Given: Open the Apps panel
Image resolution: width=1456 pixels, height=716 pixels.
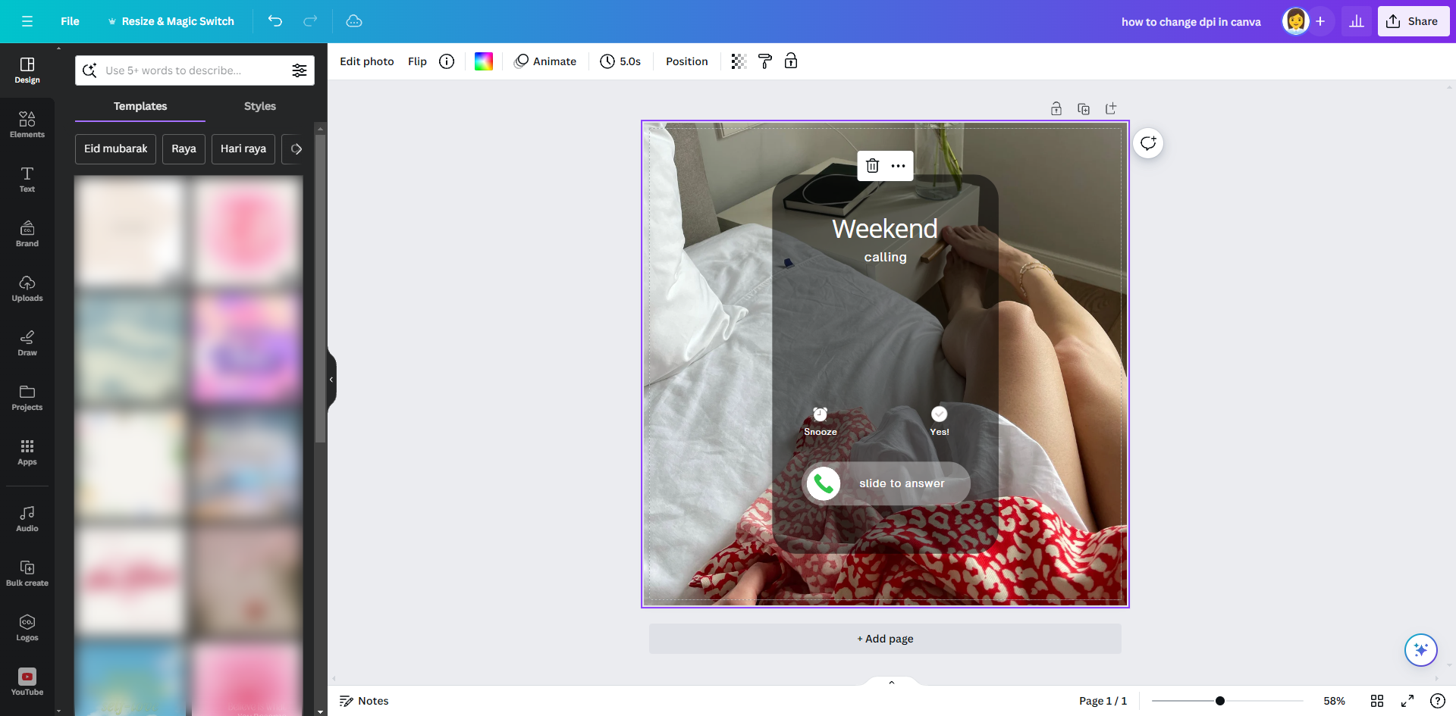Looking at the screenshot, I should pos(27,452).
